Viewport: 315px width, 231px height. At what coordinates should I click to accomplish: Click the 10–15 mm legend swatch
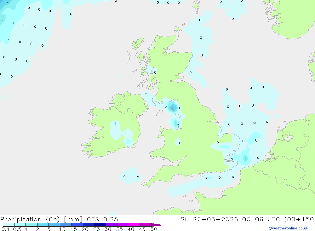tap(66, 225)
